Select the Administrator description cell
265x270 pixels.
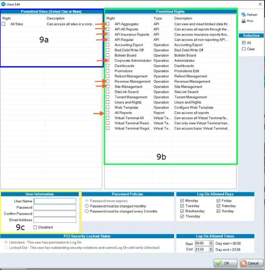(184, 61)
